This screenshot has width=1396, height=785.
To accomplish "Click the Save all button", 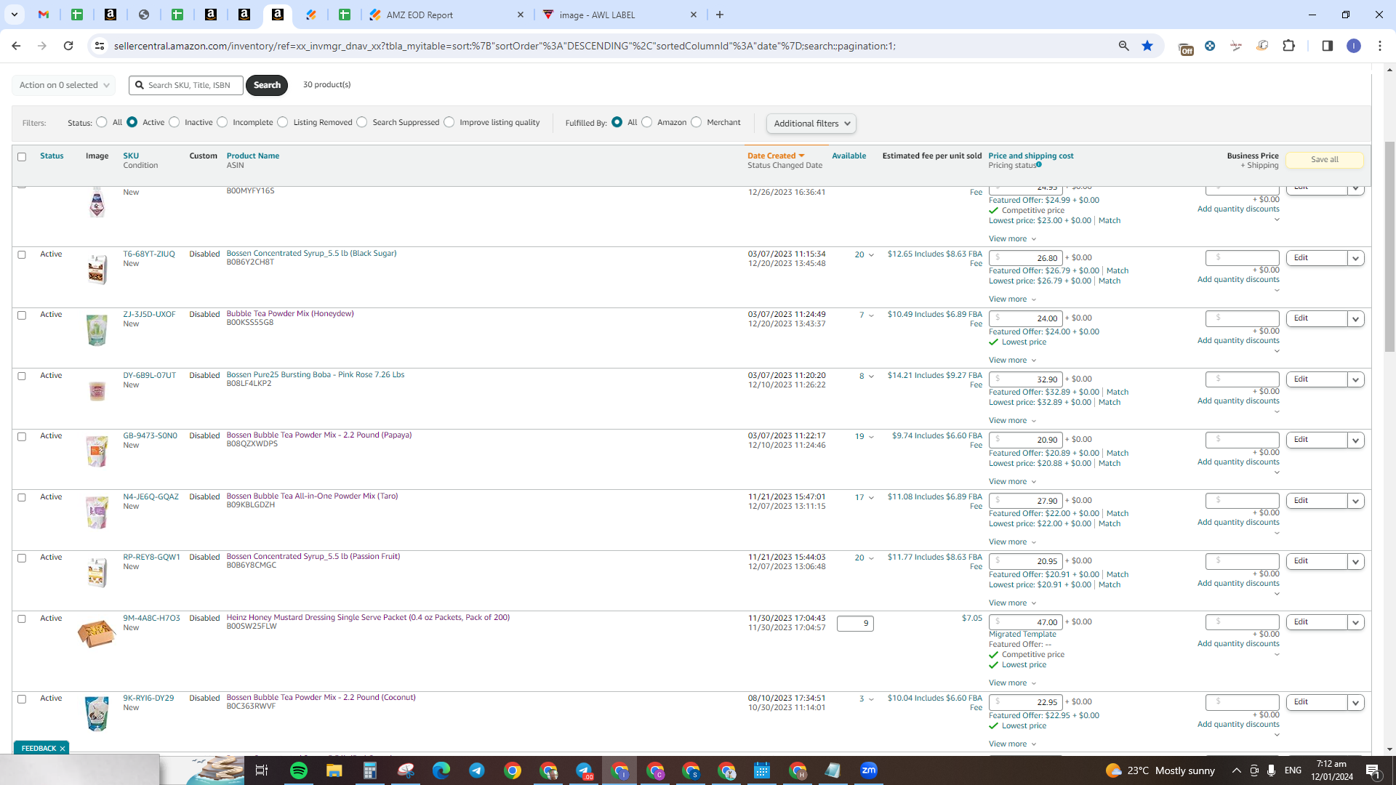I will pos(1324,160).
